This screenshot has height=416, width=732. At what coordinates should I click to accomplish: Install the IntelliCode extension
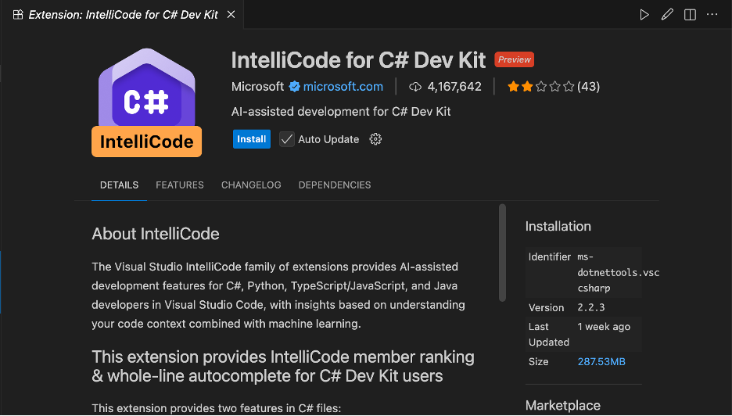click(252, 139)
